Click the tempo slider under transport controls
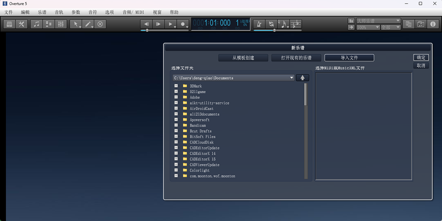This screenshot has height=221, width=442. click(147, 30)
